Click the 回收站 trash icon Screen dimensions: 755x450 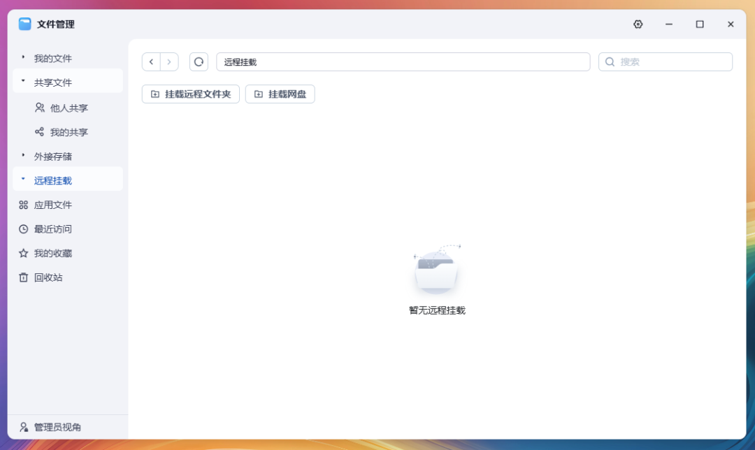(x=23, y=277)
